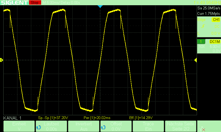Click the channel 1 green indicator

201,42
